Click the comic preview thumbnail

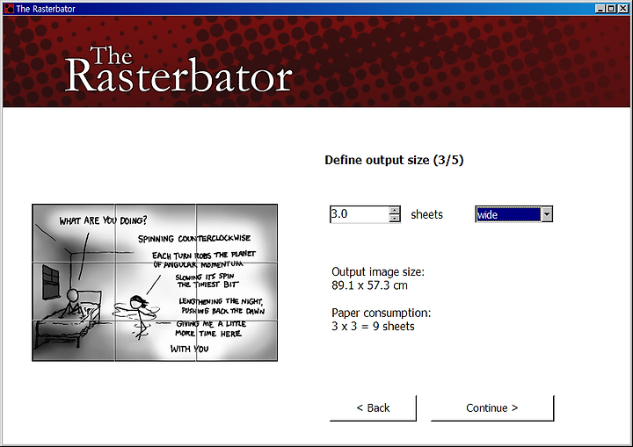(155, 283)
